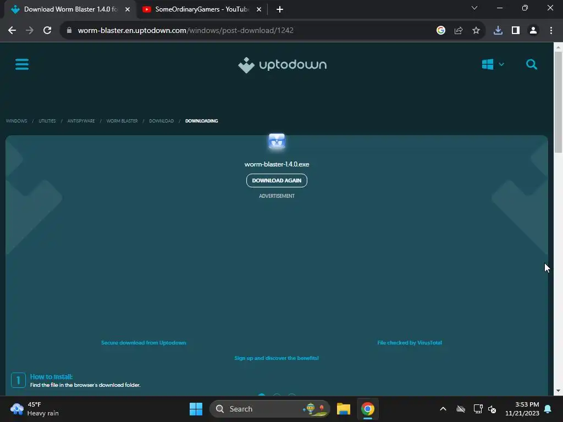The width and height of the screenshot is (563, 422).
Task: Click the OneDrive tray icon
Action: click(x=461, y=409)
